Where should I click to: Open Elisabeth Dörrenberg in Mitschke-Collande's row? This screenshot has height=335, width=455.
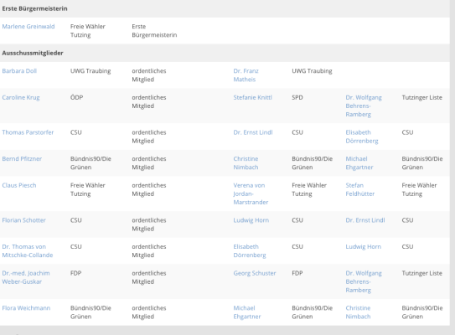(x=250, y=251)
